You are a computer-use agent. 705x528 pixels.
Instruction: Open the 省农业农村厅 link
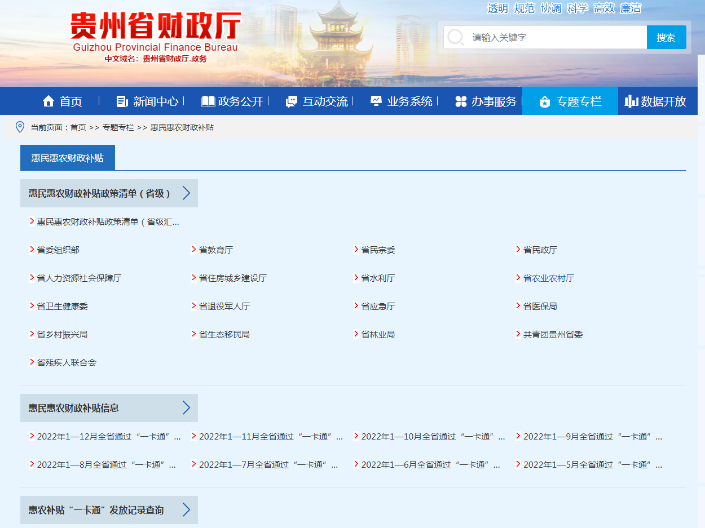coord(548,278)
